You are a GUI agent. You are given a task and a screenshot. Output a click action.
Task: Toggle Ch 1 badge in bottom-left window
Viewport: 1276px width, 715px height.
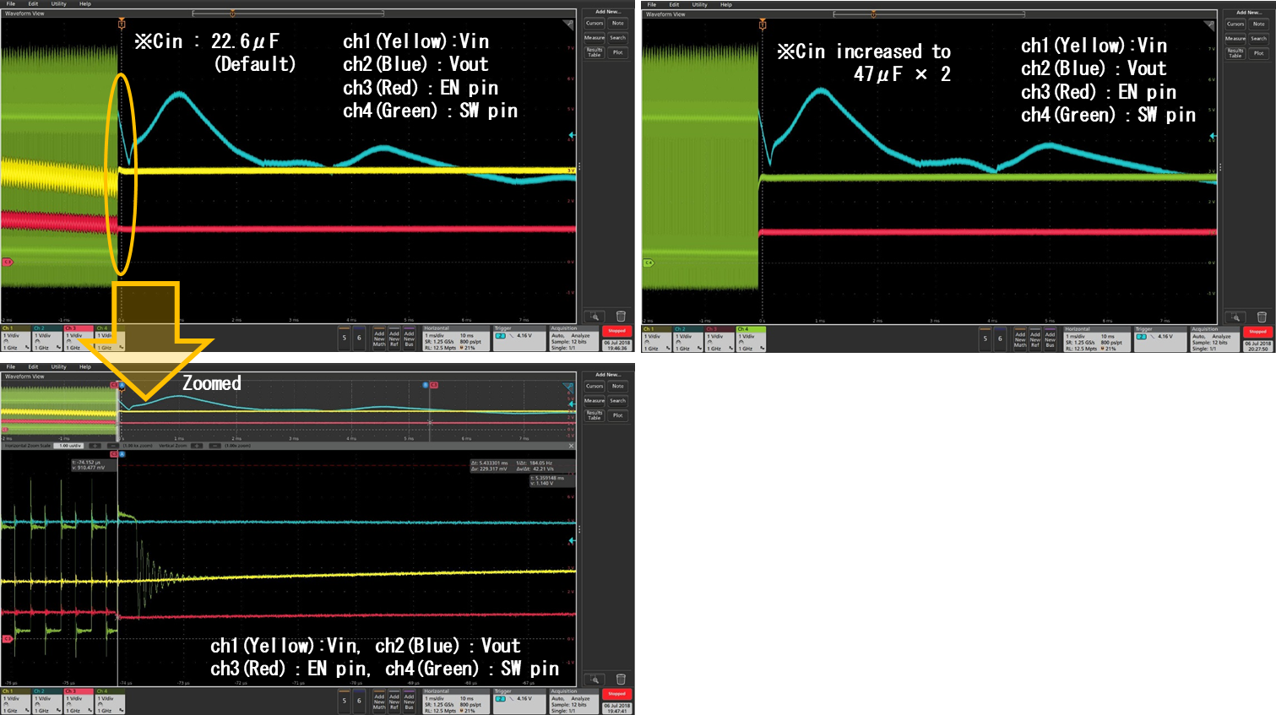(16, 701)
